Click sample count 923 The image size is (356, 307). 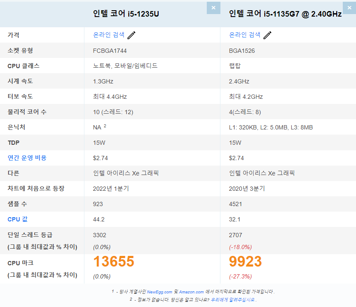pyautogui.click(x=98, y=204)
